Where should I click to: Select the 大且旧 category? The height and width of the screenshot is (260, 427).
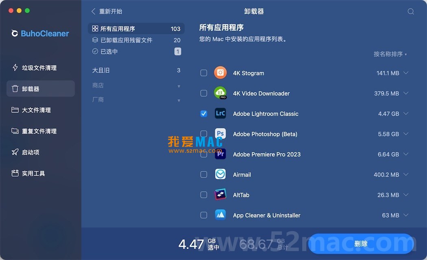click(x=136, y=70)
